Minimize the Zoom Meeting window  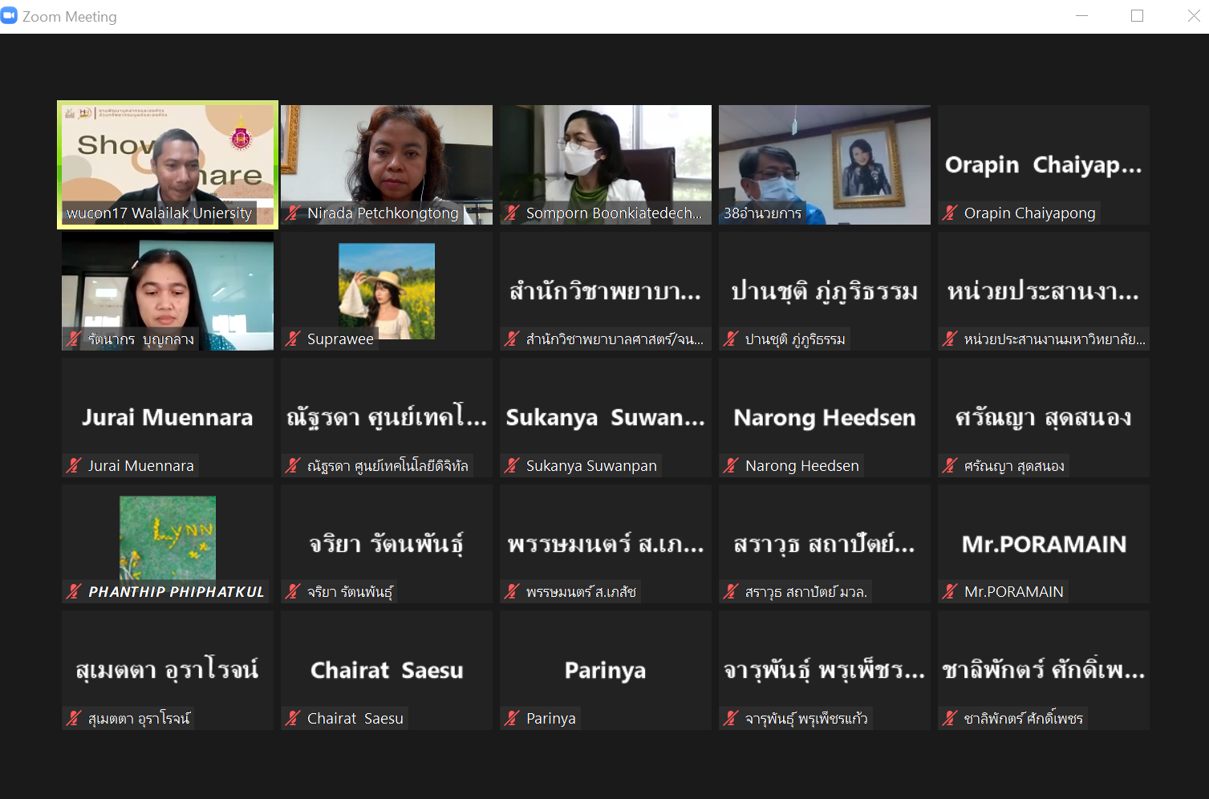(1081, 16)
